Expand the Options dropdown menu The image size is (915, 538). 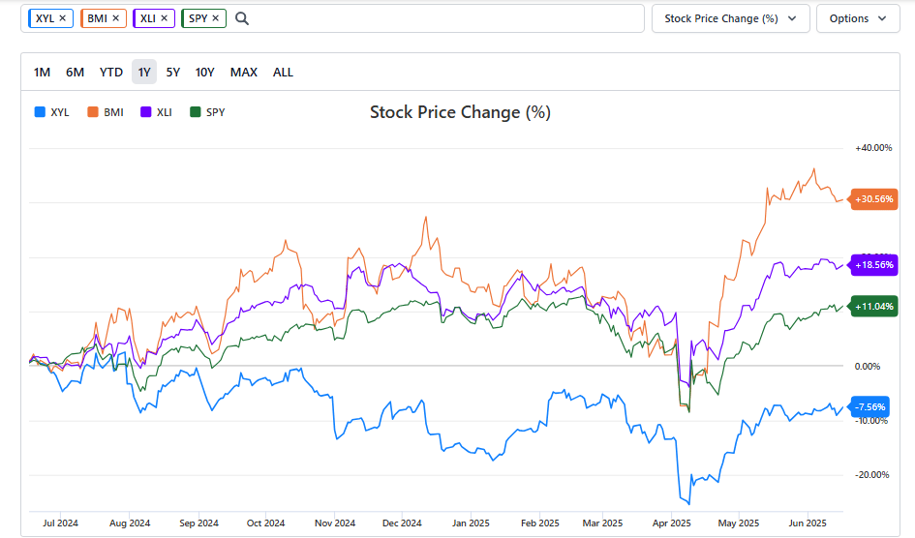857,18
